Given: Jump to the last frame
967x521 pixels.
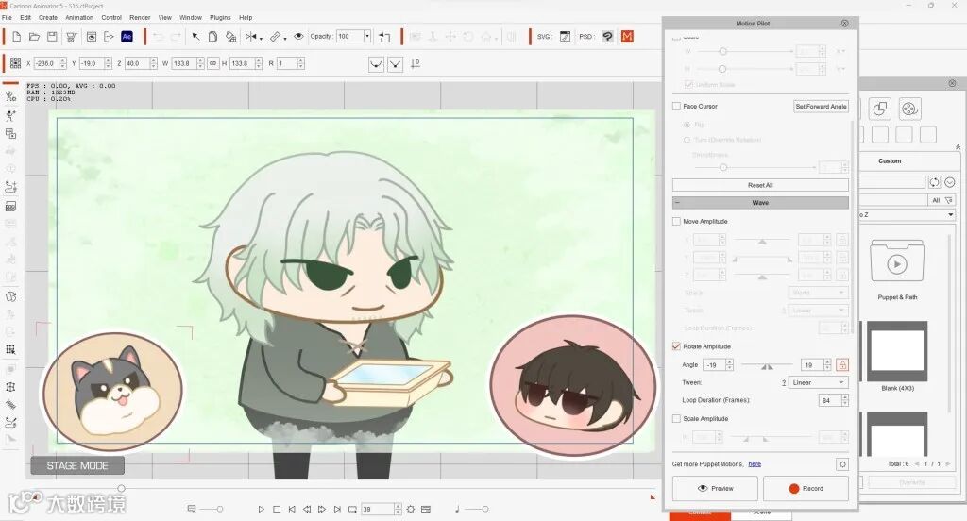Looking at the screenshot, I should 337,510.
